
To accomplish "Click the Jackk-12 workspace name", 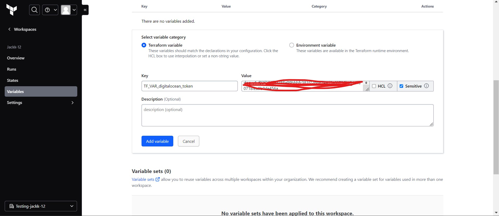I will pos(14,47).
